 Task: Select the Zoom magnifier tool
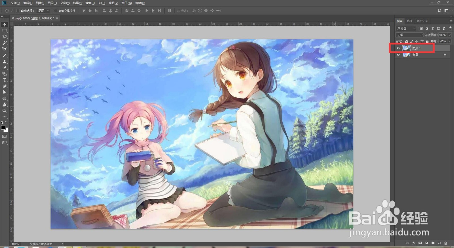coord(5,111)
